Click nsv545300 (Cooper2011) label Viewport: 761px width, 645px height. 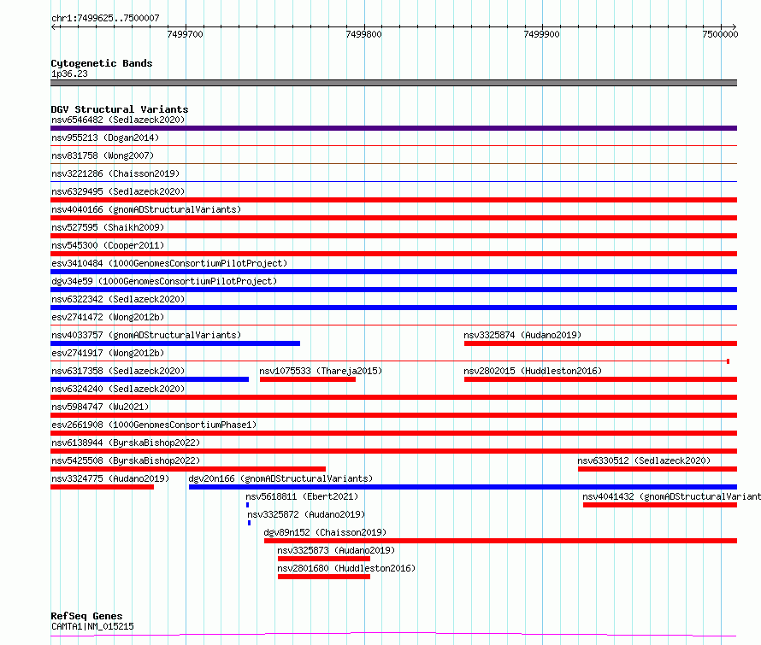point(108,245)
